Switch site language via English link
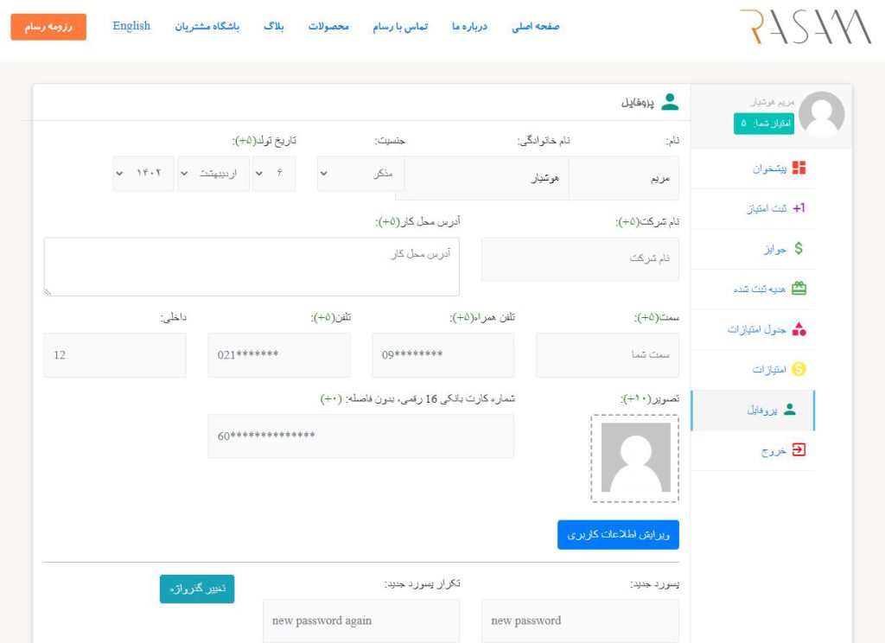885x643 pixels. [x=131, y=26]
